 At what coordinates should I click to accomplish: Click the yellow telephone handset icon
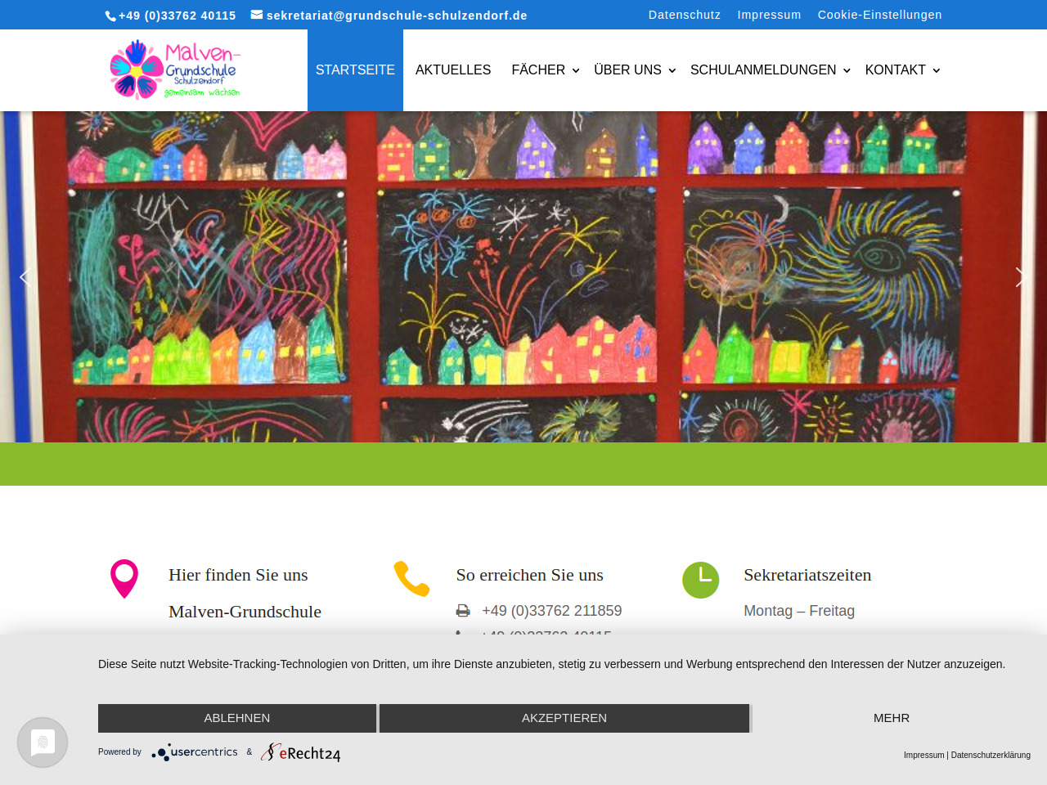[x=411, y=579]
